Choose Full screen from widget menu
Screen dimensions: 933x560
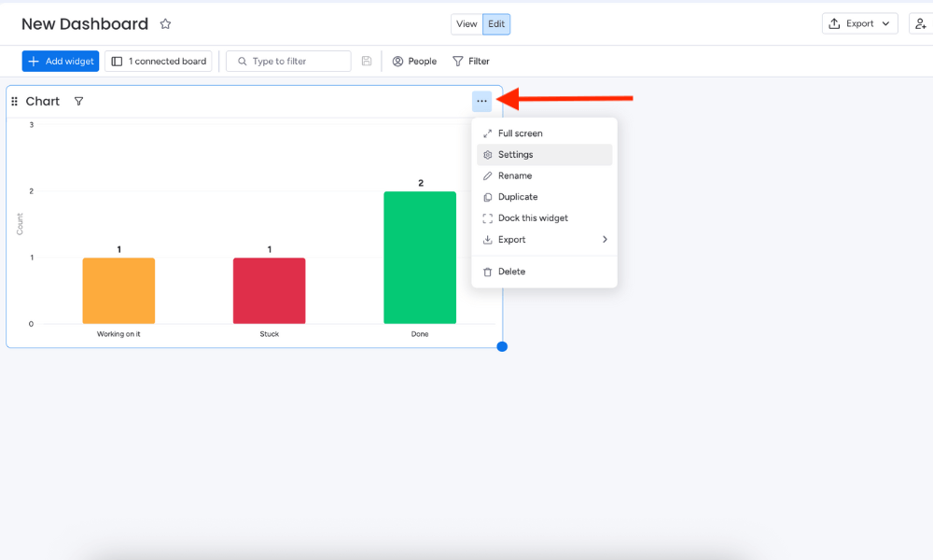(545, 133)
